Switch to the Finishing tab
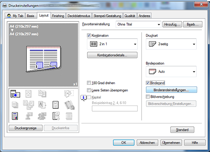This screenshot has width=210, height=152. (x=58, y=16)
